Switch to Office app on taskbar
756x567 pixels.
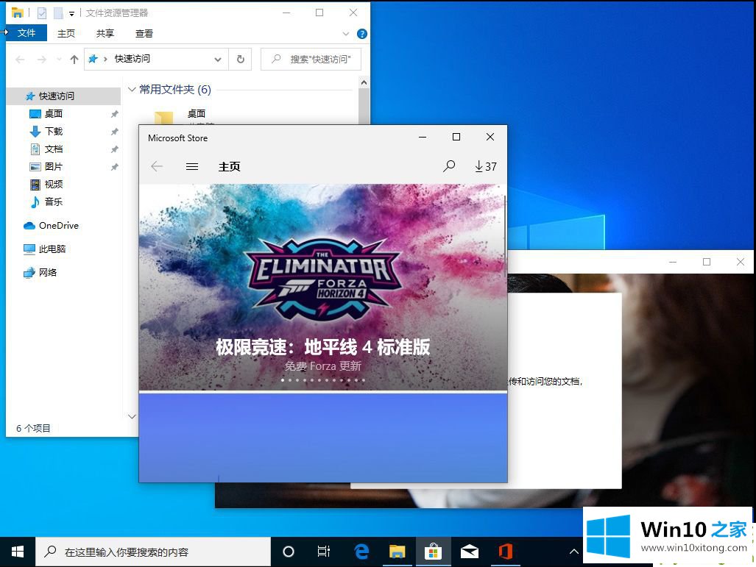[x=505, y=552]
